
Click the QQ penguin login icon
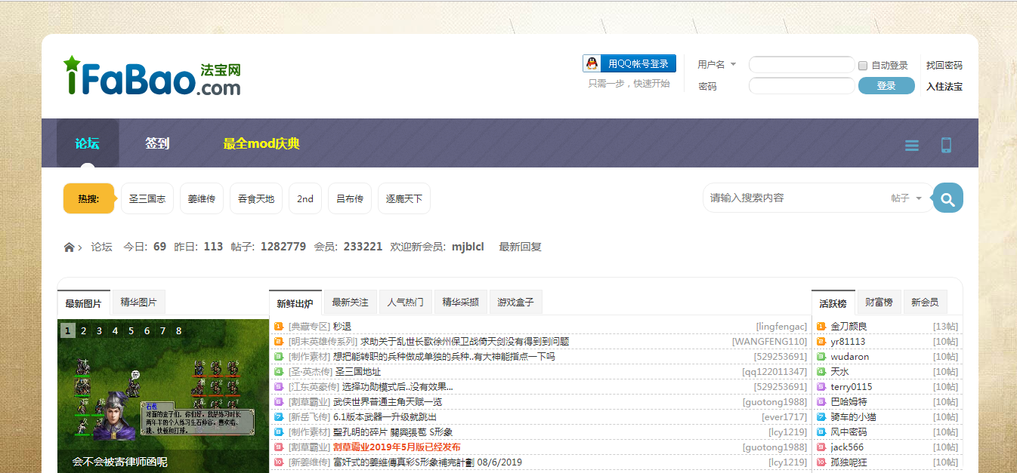coord(593,64)
